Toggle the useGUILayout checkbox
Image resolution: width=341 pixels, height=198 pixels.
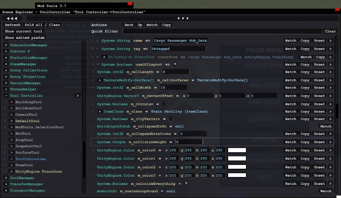(175, 64)
